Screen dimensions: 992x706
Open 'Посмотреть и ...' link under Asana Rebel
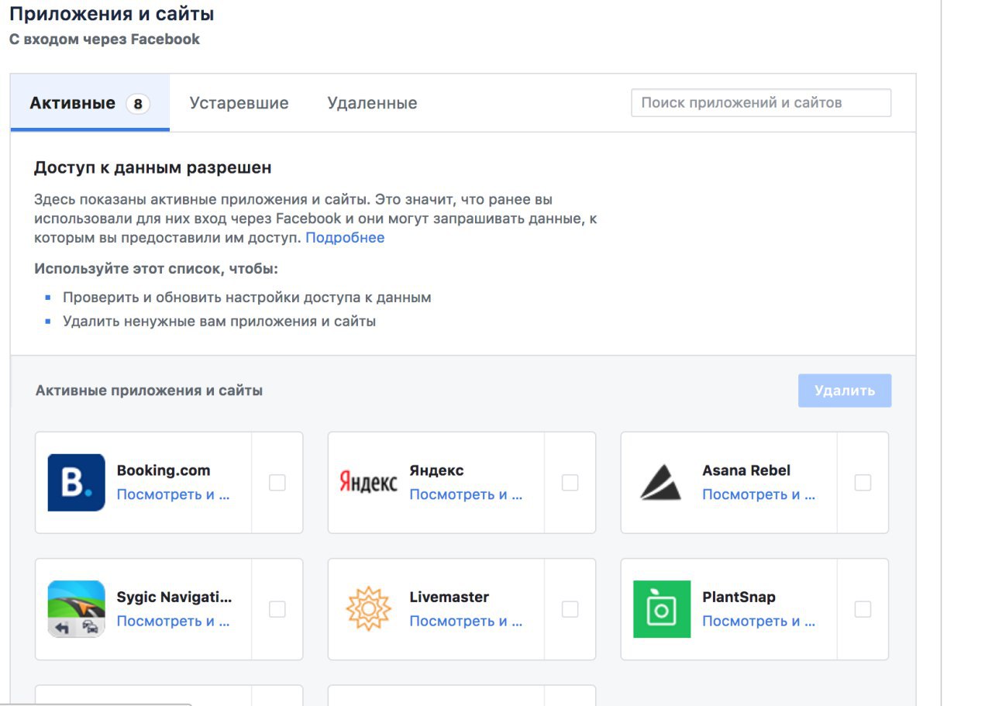[759, 494]
